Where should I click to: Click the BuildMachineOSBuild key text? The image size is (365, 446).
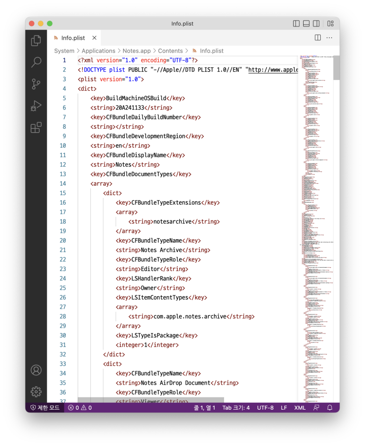click(136, 98)
